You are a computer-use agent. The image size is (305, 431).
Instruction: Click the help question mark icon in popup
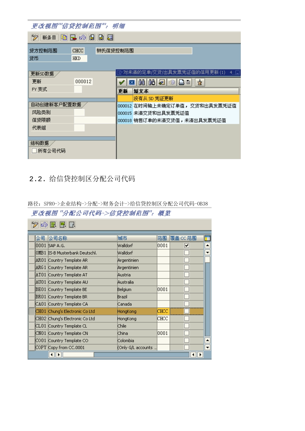[x=172, y=82]
